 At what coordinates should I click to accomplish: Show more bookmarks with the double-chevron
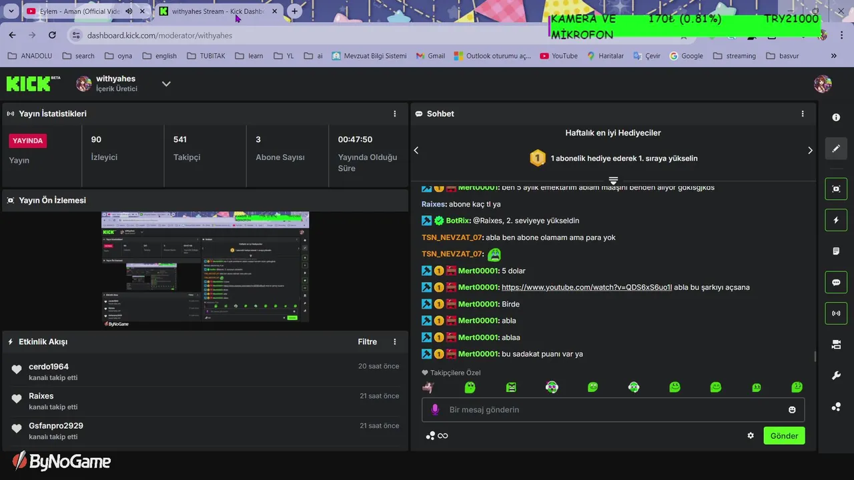pyautogui.click(x=833, y=56)
